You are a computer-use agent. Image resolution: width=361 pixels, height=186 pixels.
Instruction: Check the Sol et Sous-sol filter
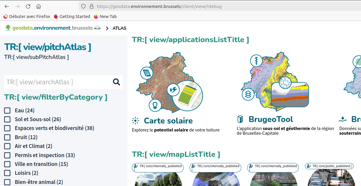tap(7, 119)
